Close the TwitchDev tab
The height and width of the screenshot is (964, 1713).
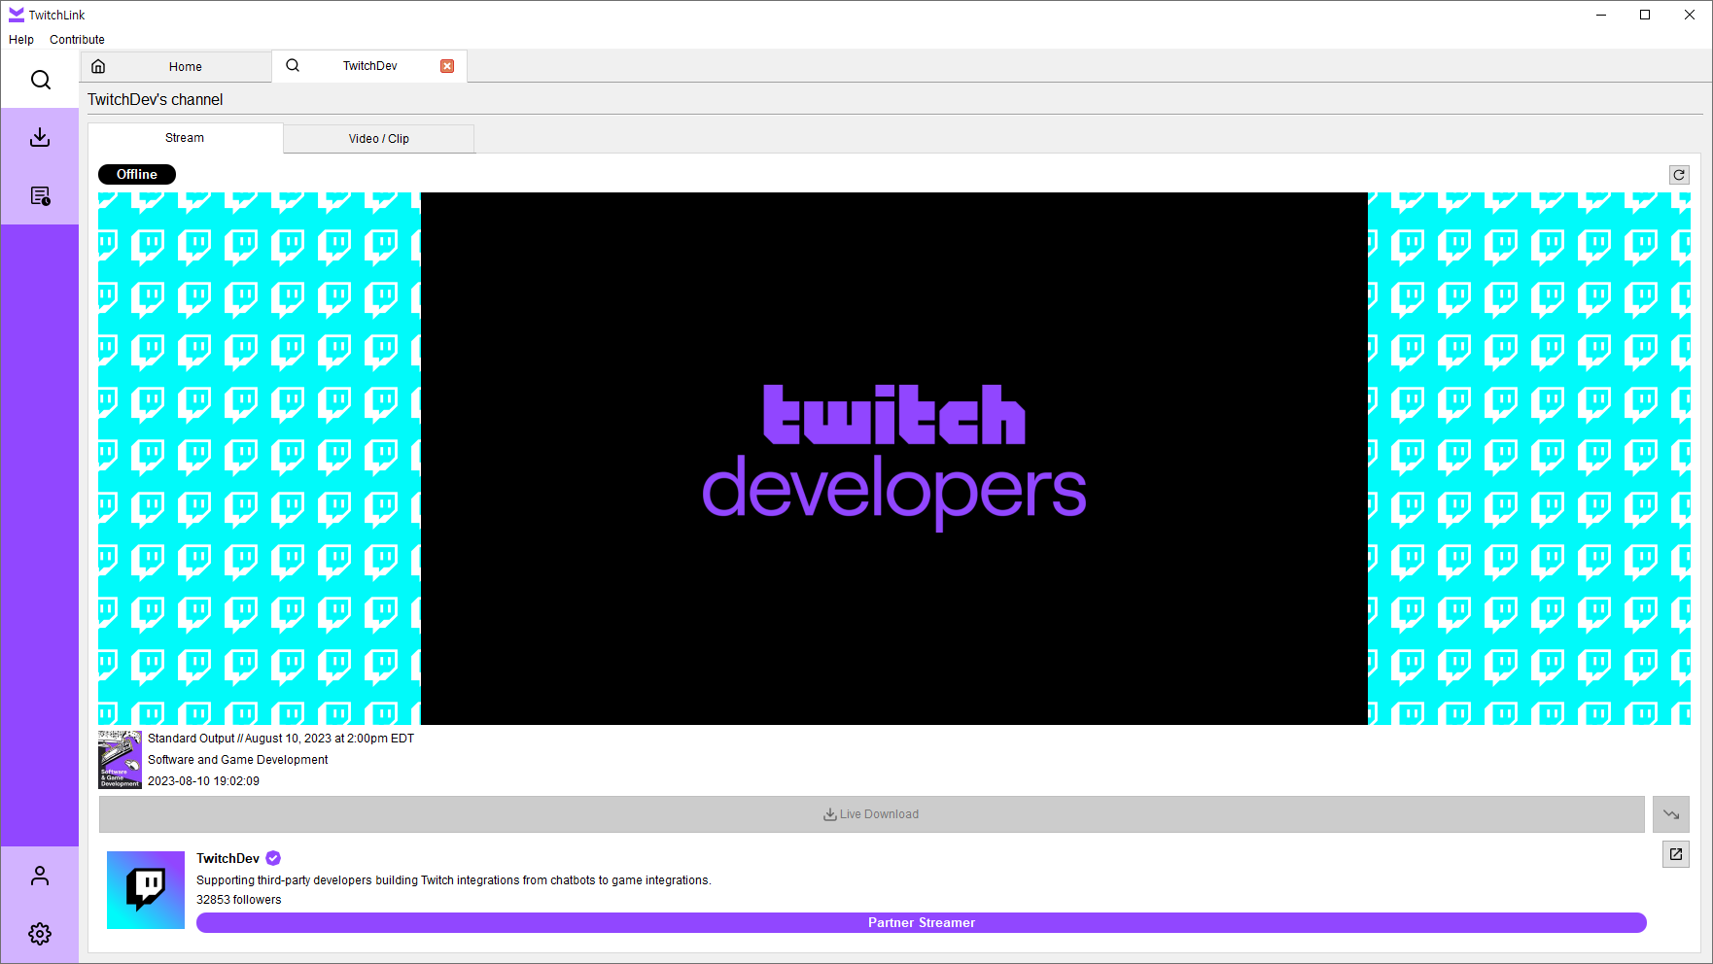pos(447,66)
